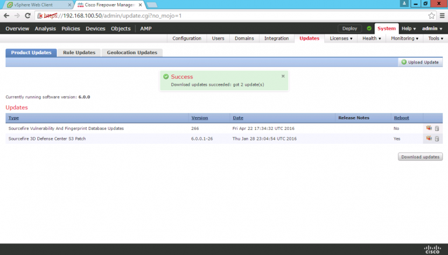The image size is (448, 255).
Task: Open the Chrome hamburger menu
Action: click(442, 16)
